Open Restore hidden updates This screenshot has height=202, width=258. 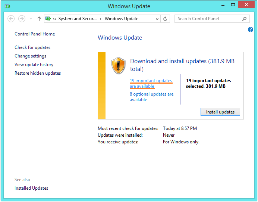(38, 73)
